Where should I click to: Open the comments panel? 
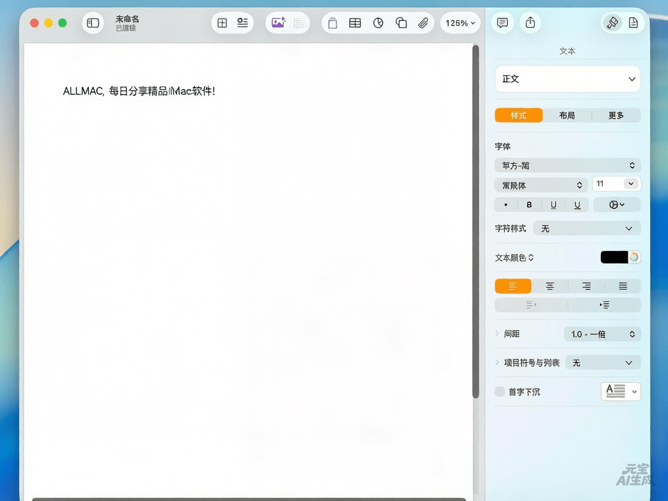(502, 23)
